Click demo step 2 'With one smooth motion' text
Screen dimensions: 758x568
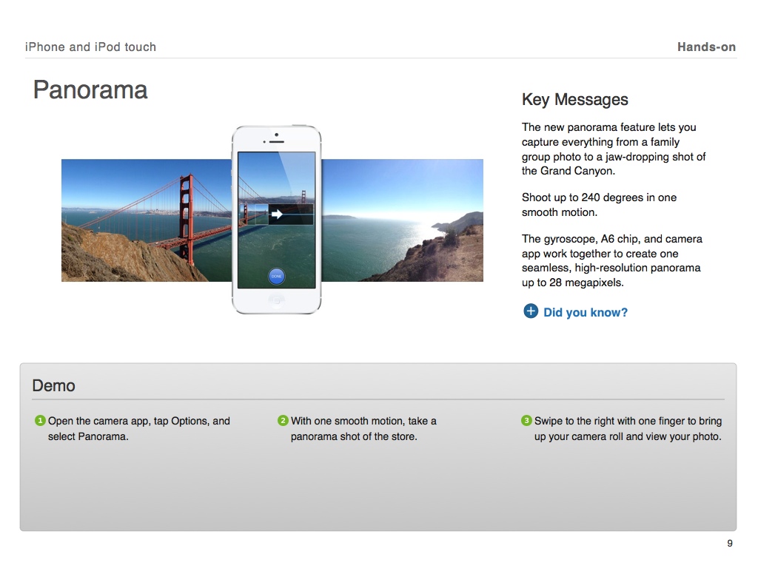point(363,428)
